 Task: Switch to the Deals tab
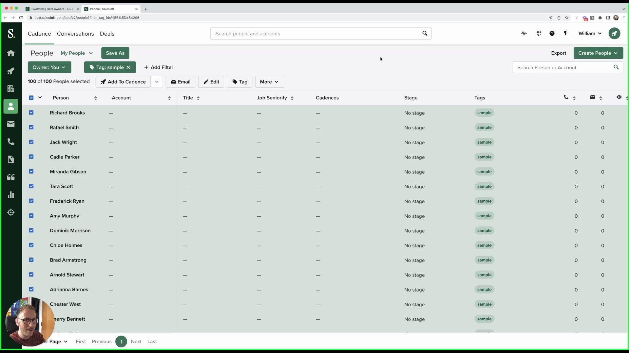pos(107,34)
